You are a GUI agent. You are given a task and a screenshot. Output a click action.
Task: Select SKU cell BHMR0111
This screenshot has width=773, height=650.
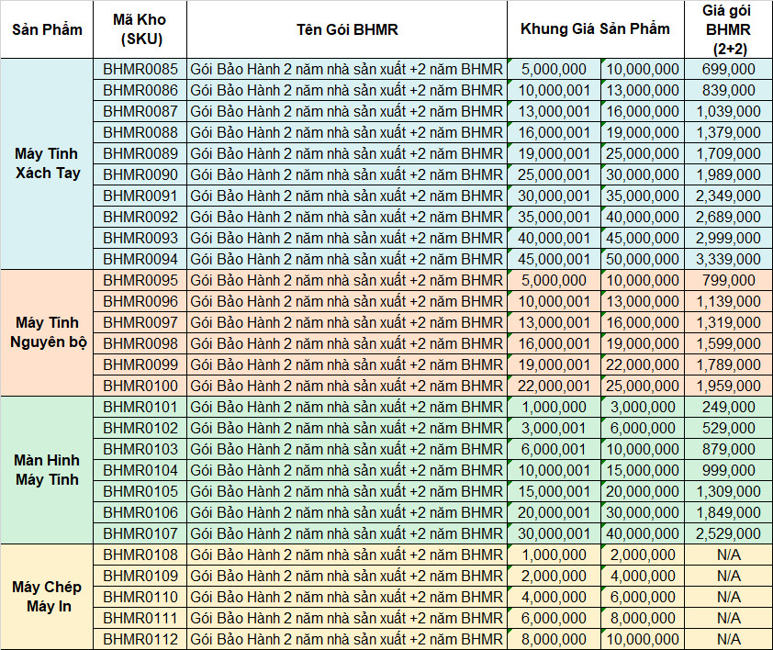pos(140,618)
